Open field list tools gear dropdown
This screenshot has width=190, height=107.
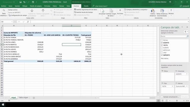[x=186, y=32]
